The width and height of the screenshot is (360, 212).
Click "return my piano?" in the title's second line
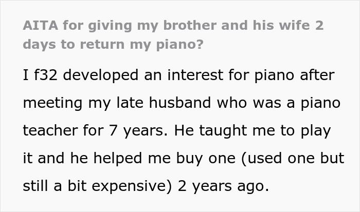(x=141, y=45)
